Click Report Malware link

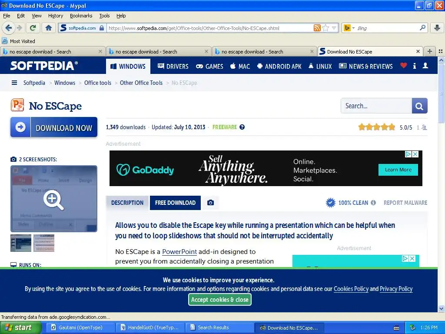(x=405, y=203)
